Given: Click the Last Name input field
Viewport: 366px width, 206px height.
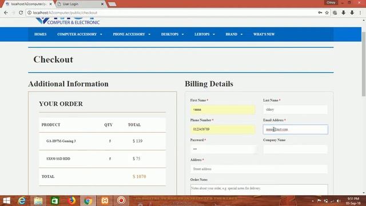Looking at the screenshot, I should [x=295, y=109].
